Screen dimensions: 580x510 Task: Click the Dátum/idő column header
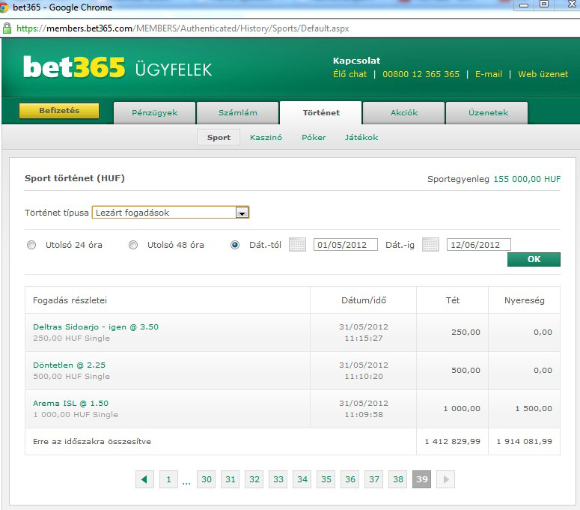pyautogui.click(x=364, y=300)
